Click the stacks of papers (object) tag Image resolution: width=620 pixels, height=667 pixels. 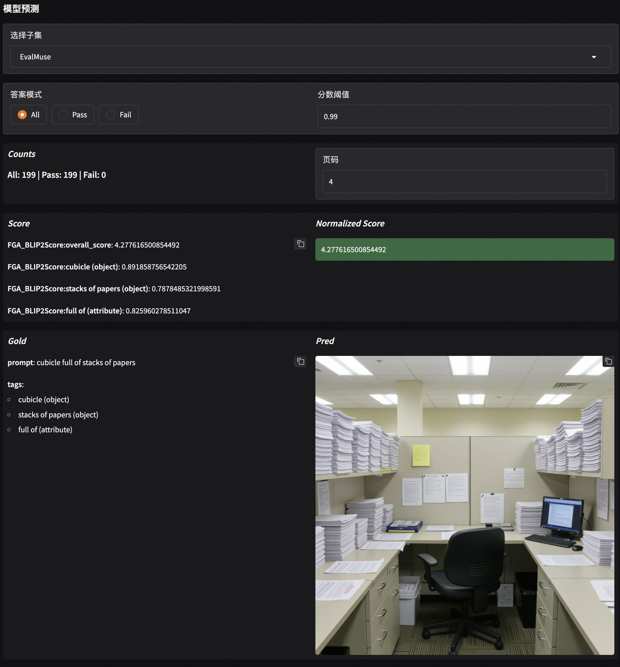(58, 415)
